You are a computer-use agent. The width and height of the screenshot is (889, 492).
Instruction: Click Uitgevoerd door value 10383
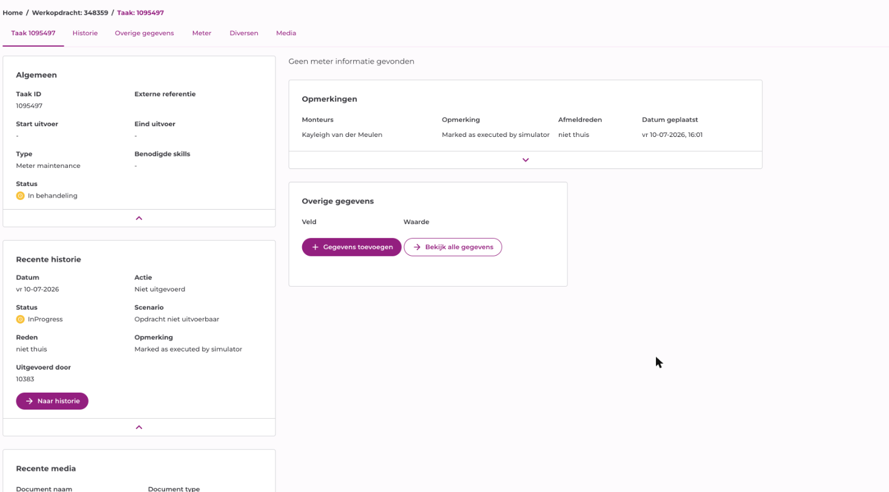(25, 379)
